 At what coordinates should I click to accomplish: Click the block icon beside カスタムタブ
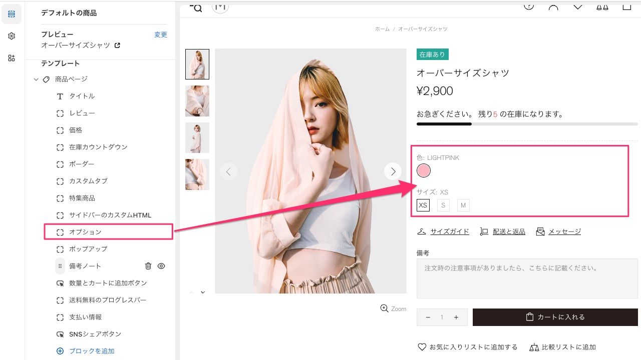point(60,181)
